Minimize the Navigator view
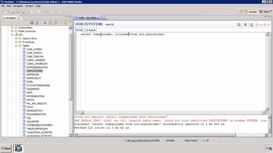Screen dimensions: 273x153 point(66,17)
